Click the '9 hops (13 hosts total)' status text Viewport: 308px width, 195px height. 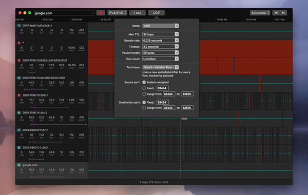pos(154,182)
